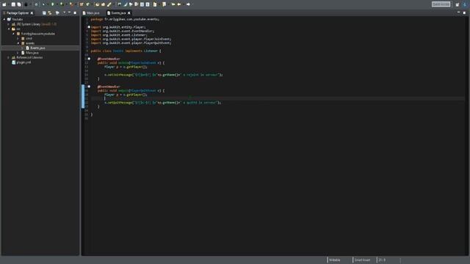
Task: Select the Java perspective icon at top right
Action: pyautogui.click(x=465, y=4)
